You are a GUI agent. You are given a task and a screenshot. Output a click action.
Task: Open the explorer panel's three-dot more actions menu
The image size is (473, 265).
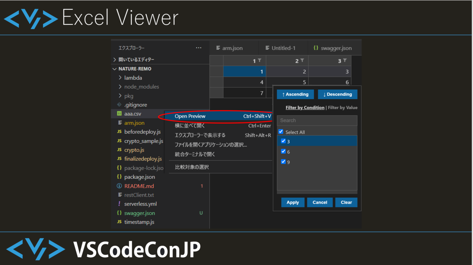tap(199, 48)
